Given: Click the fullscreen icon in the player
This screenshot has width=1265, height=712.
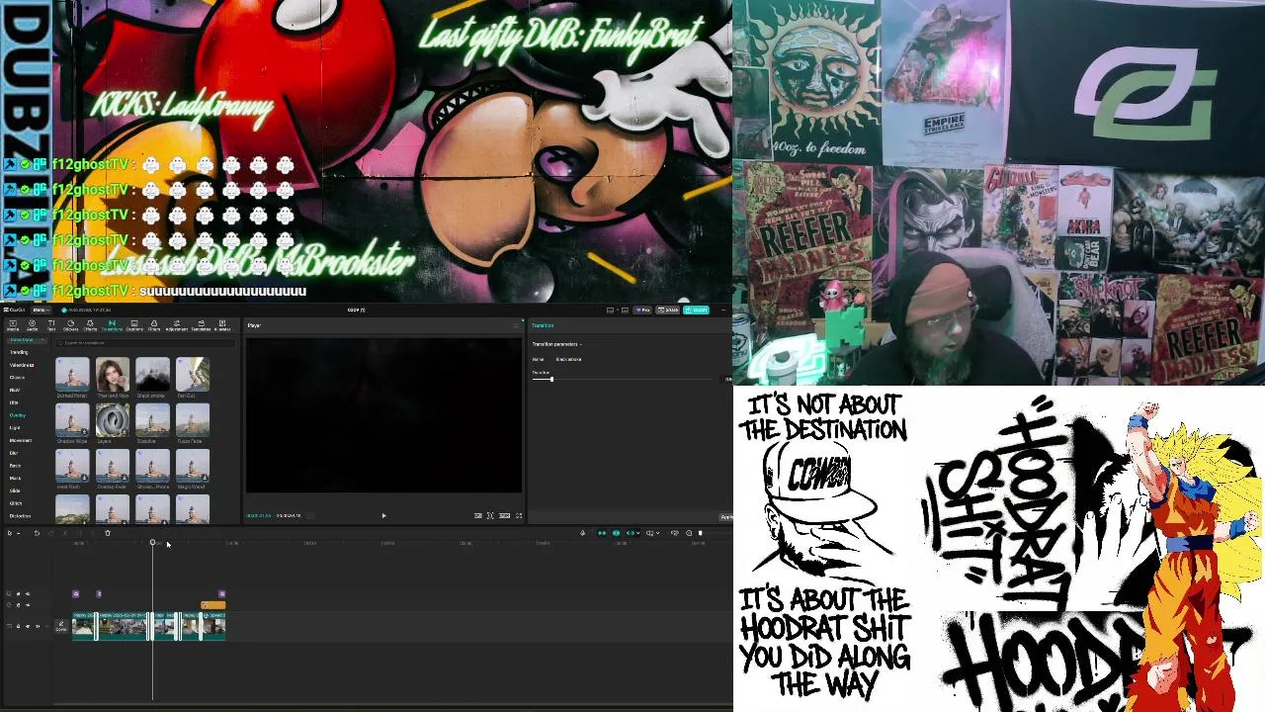Looking at the screenshot, I should pyautogui.click(x=519, y=515).
